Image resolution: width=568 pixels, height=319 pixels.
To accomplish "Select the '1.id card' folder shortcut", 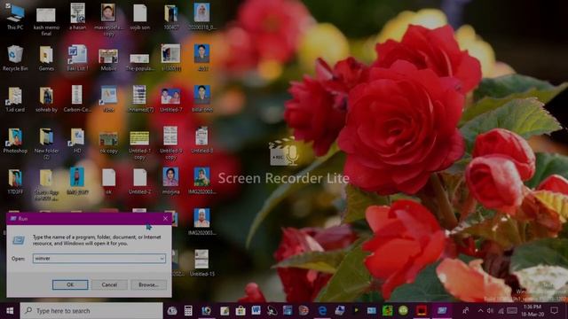I will click(15, 99).
